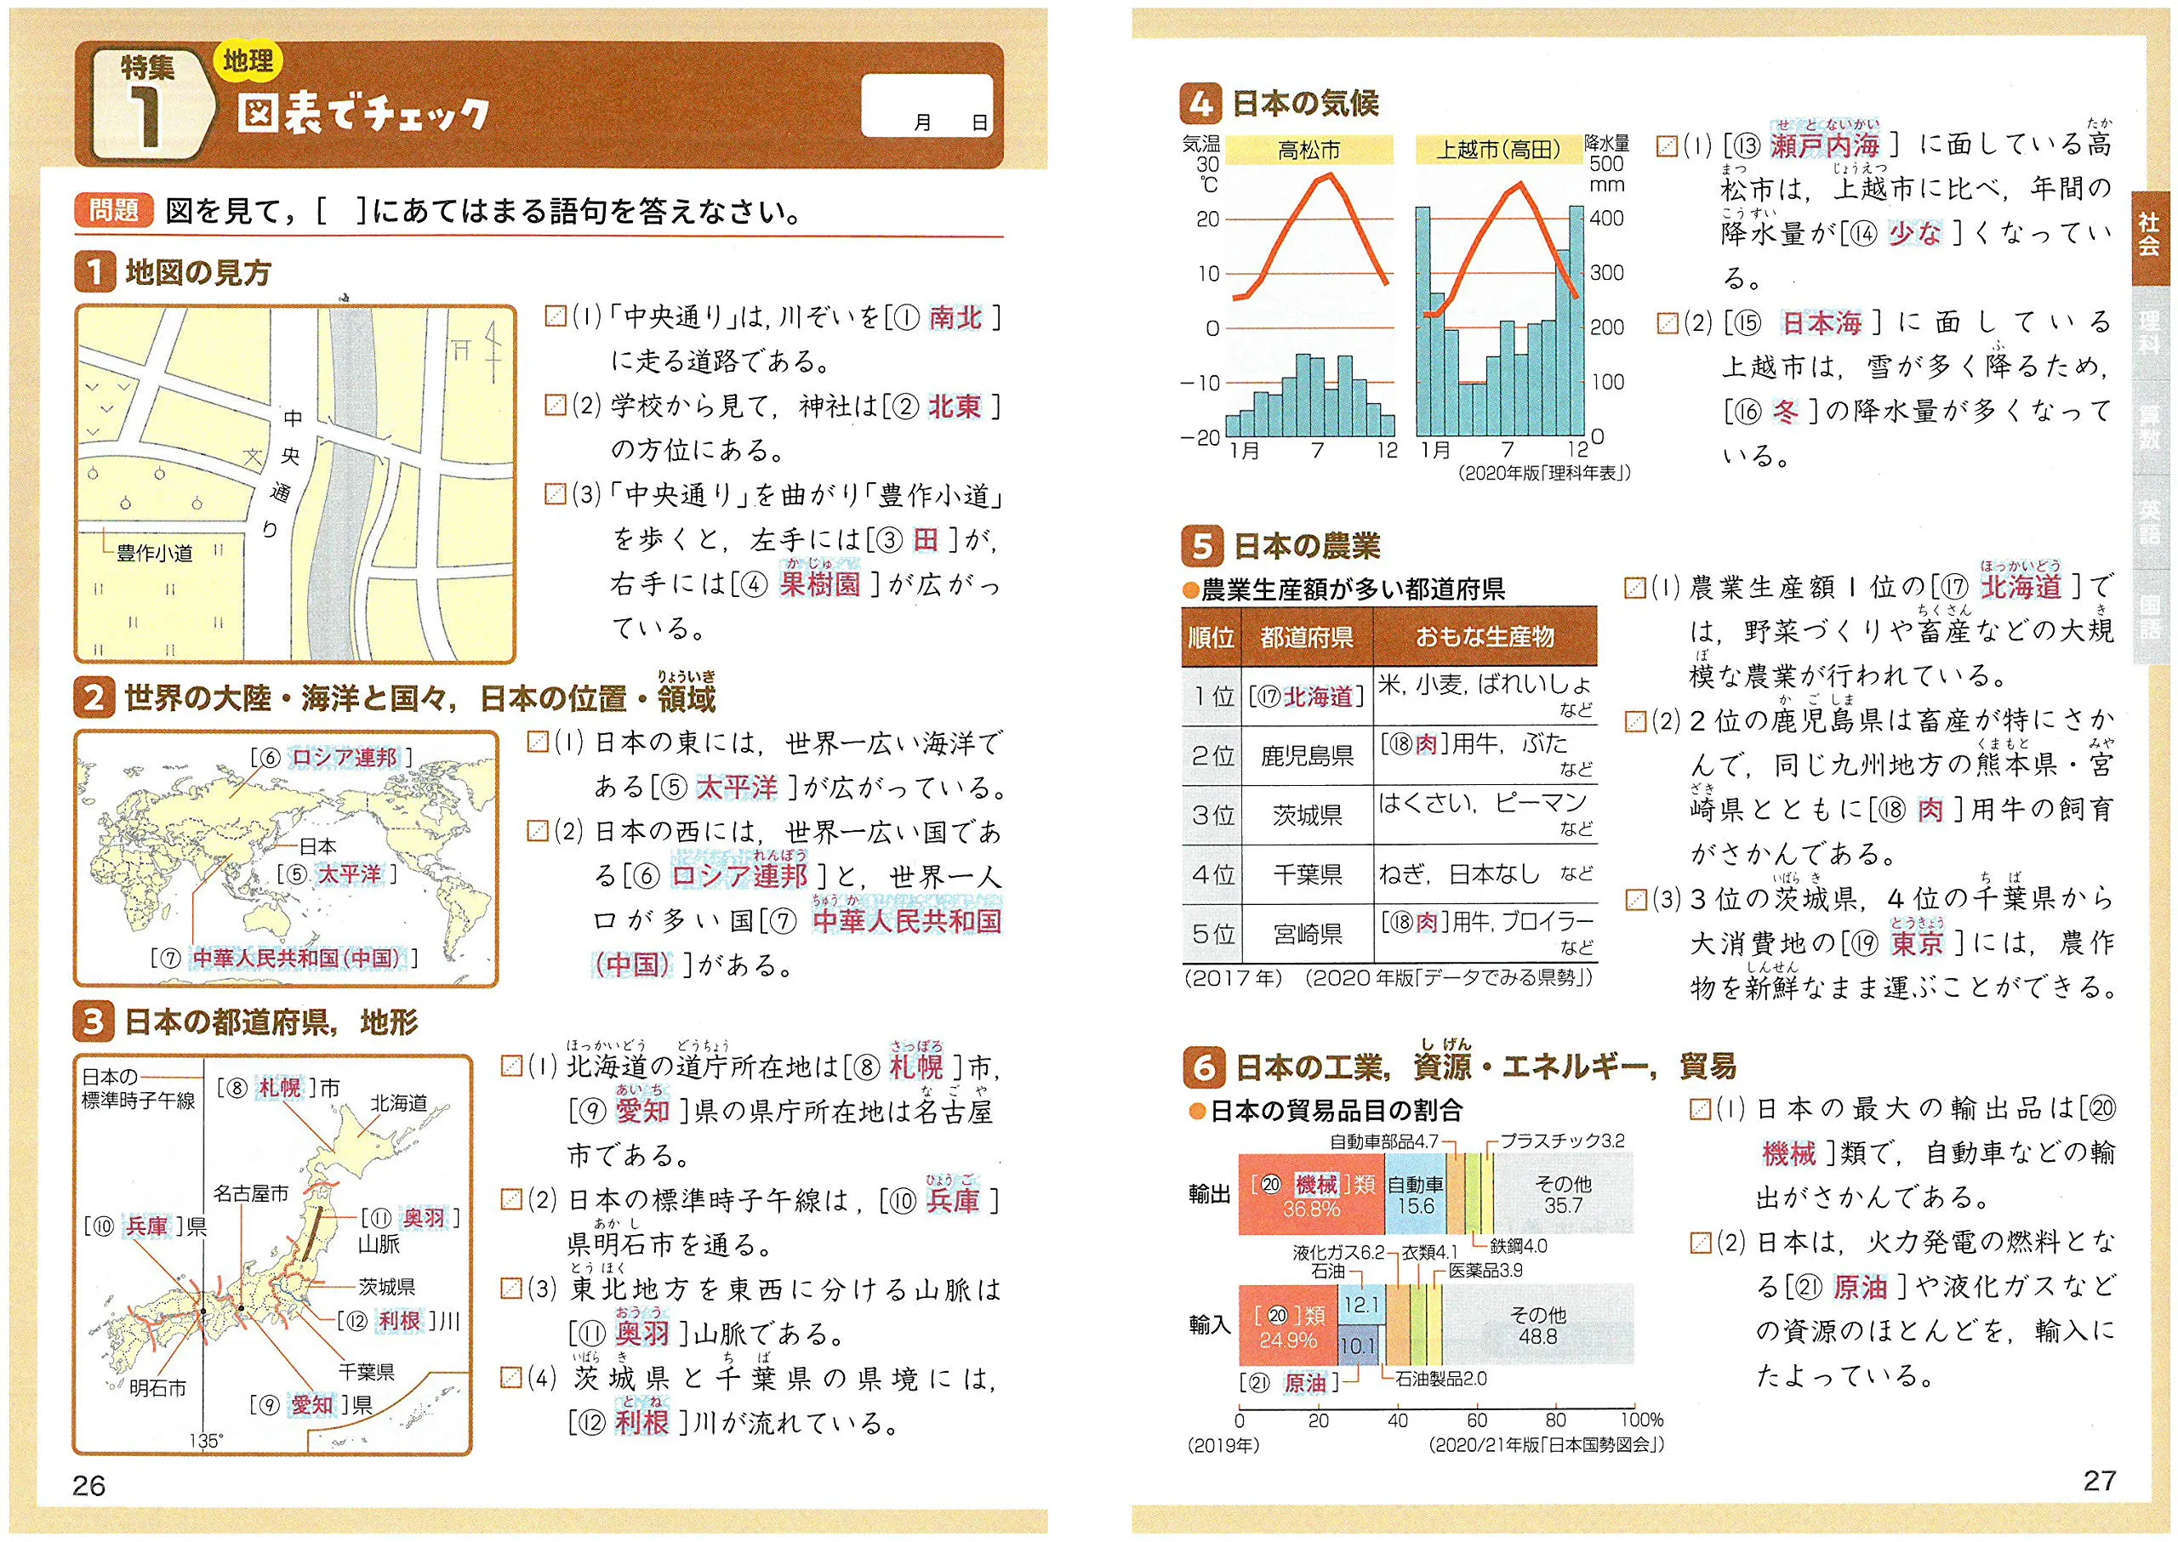This screenshot has width=2178, height=1542.
Task: Click the town map with 中央通り
Action: (294, 483)
